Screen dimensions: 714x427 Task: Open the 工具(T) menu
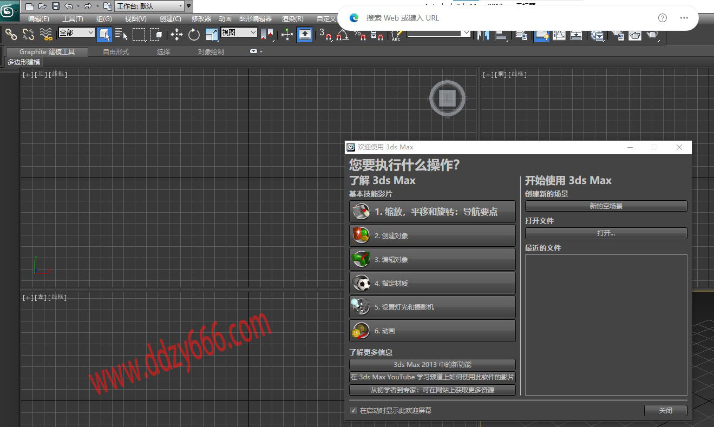tap(73, 19)
